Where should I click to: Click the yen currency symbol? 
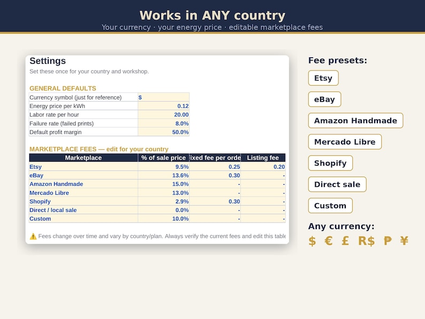click(x=404, y=241)
